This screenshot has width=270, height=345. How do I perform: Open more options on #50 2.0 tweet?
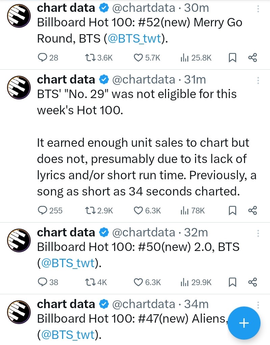[x=258, y=233]
